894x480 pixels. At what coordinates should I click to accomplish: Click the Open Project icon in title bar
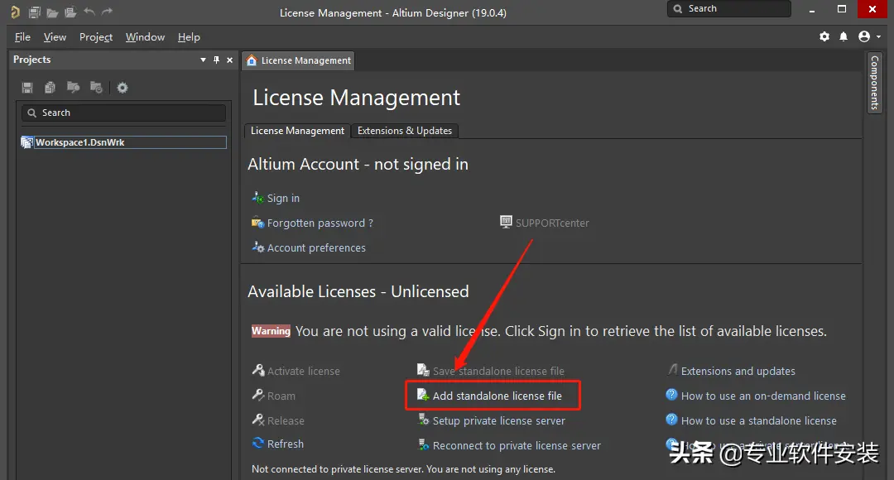70,12
